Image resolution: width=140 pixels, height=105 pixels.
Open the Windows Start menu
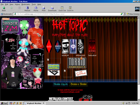pyautogui.click(x=4, y=103)
